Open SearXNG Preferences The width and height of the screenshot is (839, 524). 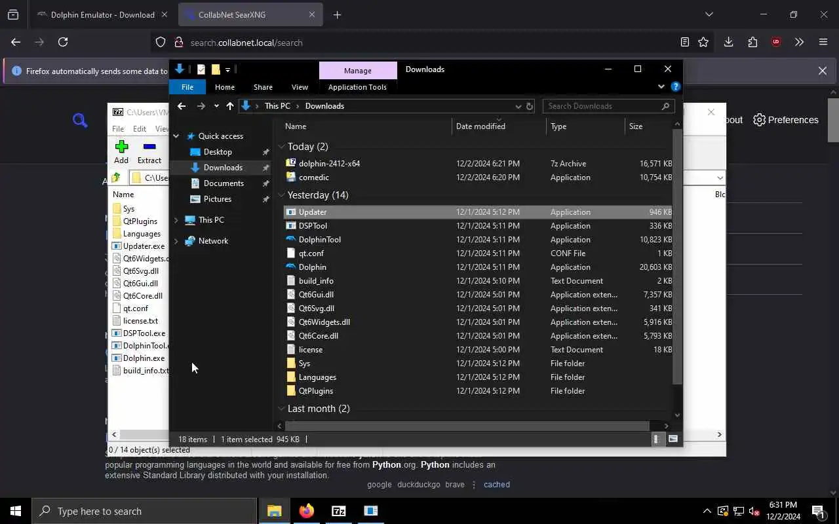coord(786,120)
